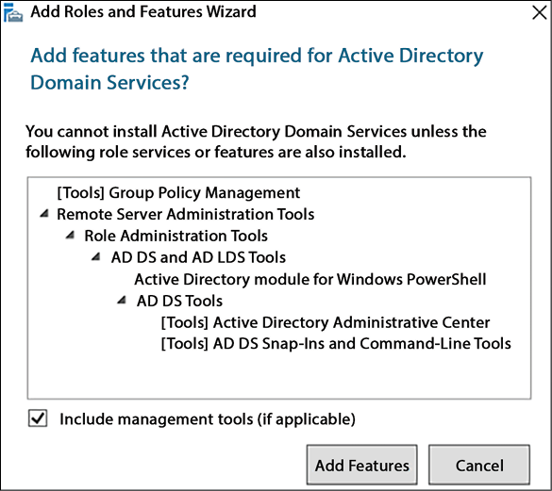Cancel the feature addition dialog
This screenshot has width=552, height=491.
coord(479,465)
